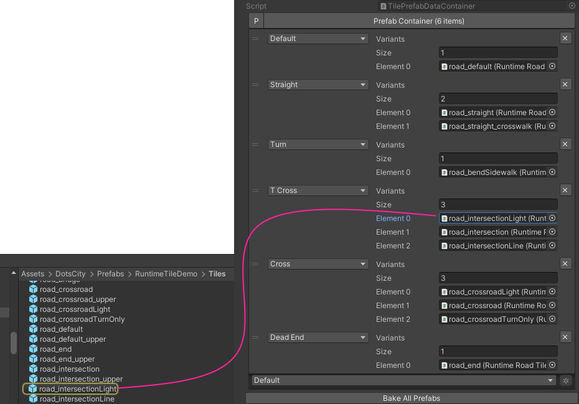
Task: Remove the Cross entry with its X button
Action: (x=565, y=264)
